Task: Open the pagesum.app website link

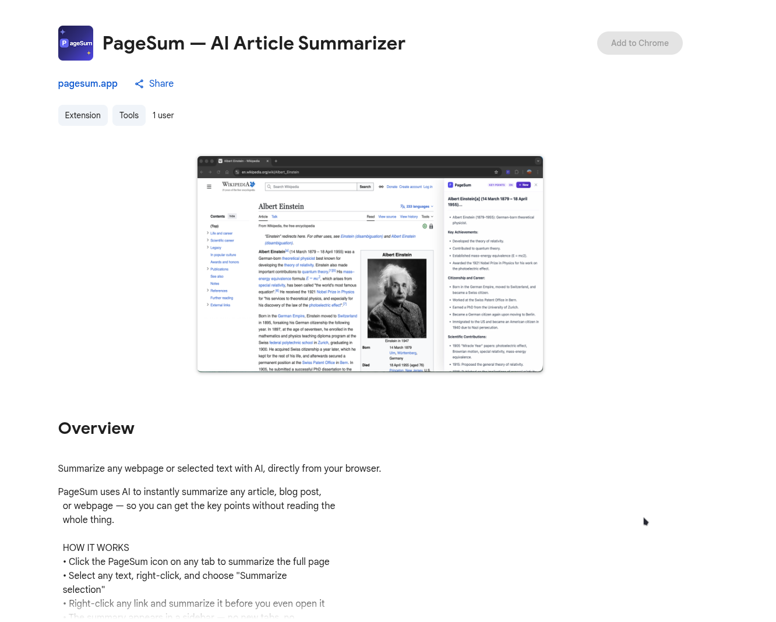Action: (x=88, y=83)
